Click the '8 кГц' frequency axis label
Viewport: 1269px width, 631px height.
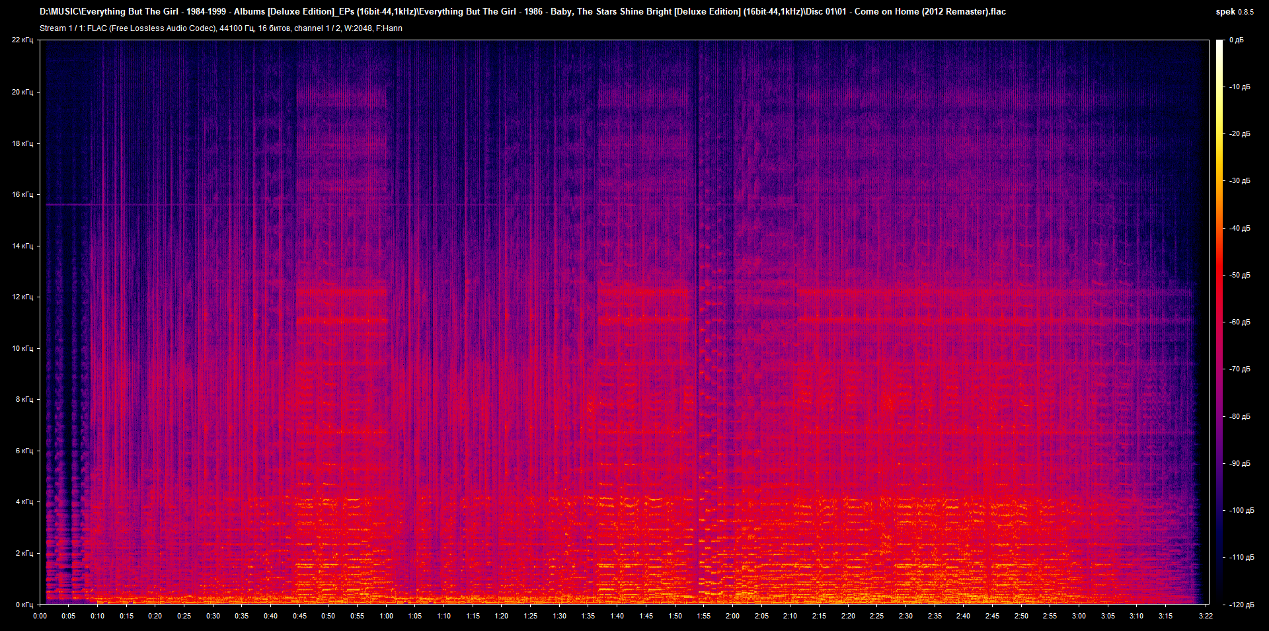point(24,399)
